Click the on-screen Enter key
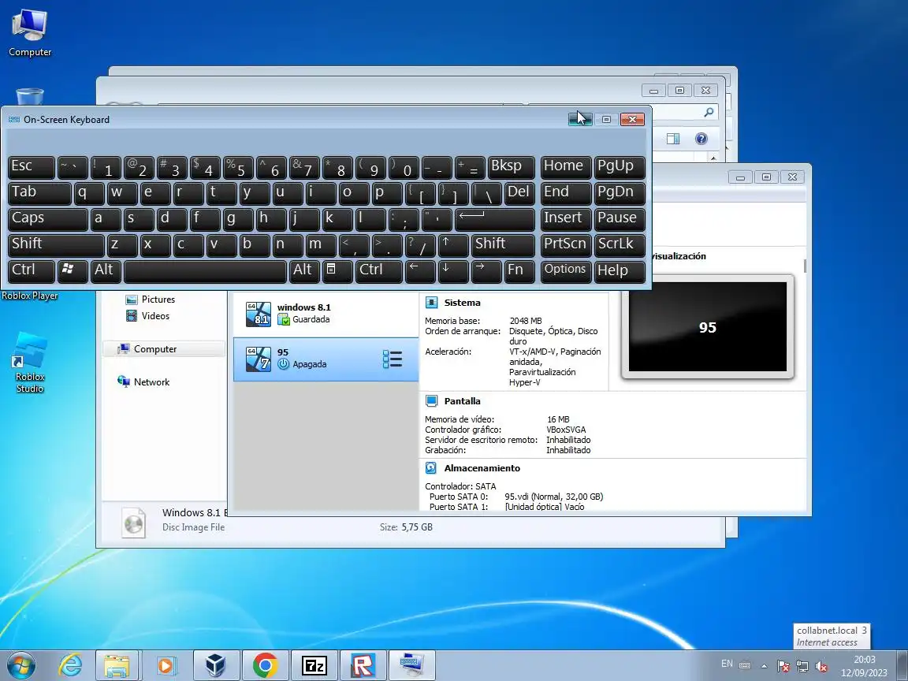This screenshot has width=908, height=681. [494, 219]
